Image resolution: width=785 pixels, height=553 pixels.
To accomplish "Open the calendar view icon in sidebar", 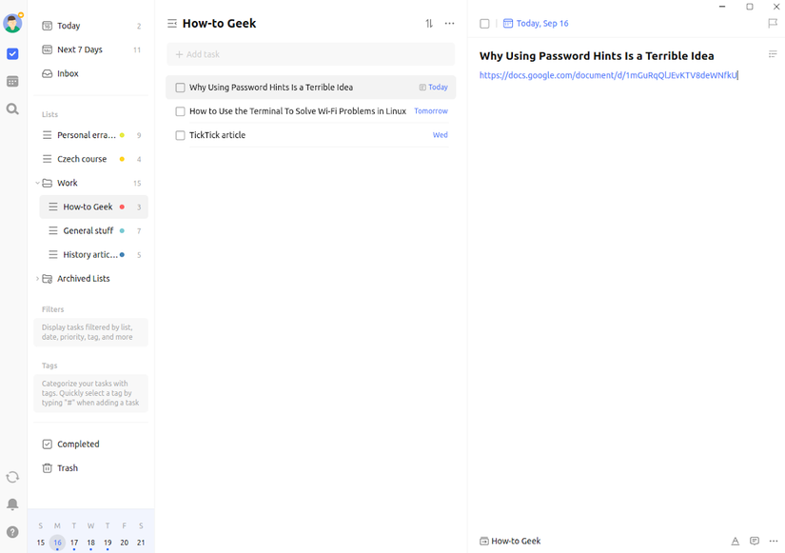I will pyautogui.click(x=12, y=81).
